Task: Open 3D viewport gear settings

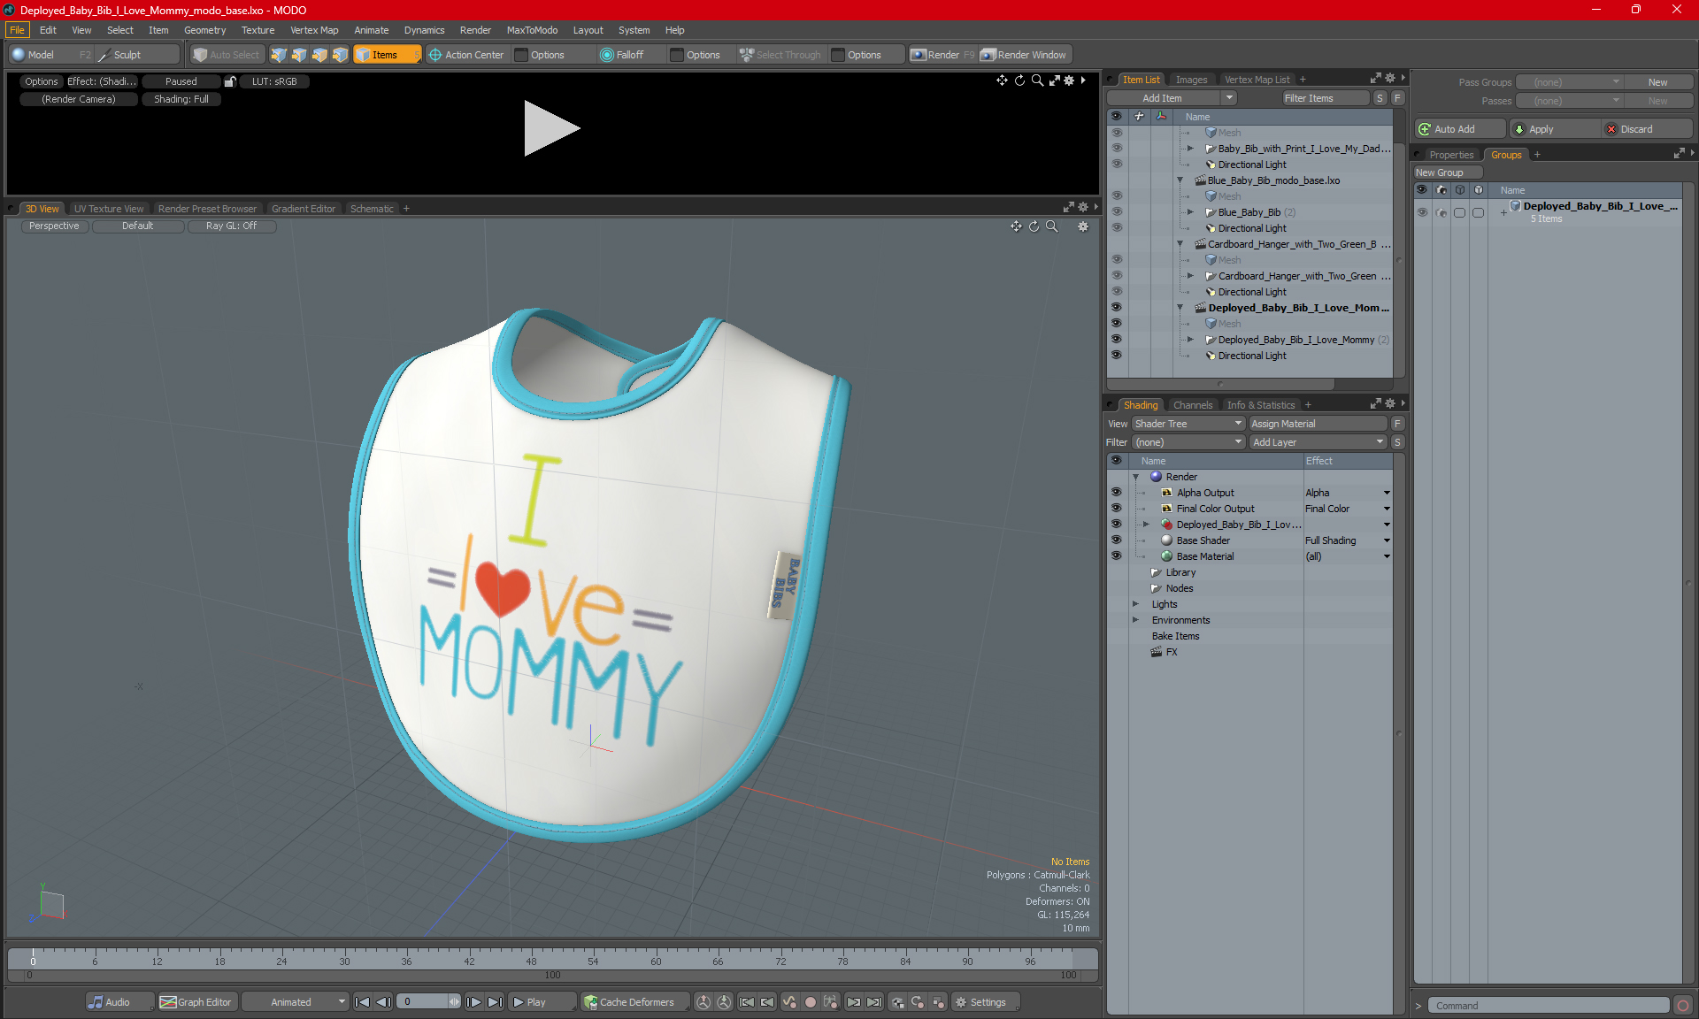Action: (1083, 226)
